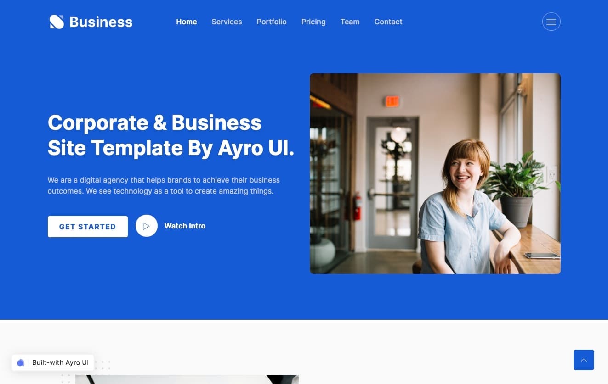Click the digital agency description paragraph
The width and height of the screenshot is (608, 384).
tap(164, 185)
